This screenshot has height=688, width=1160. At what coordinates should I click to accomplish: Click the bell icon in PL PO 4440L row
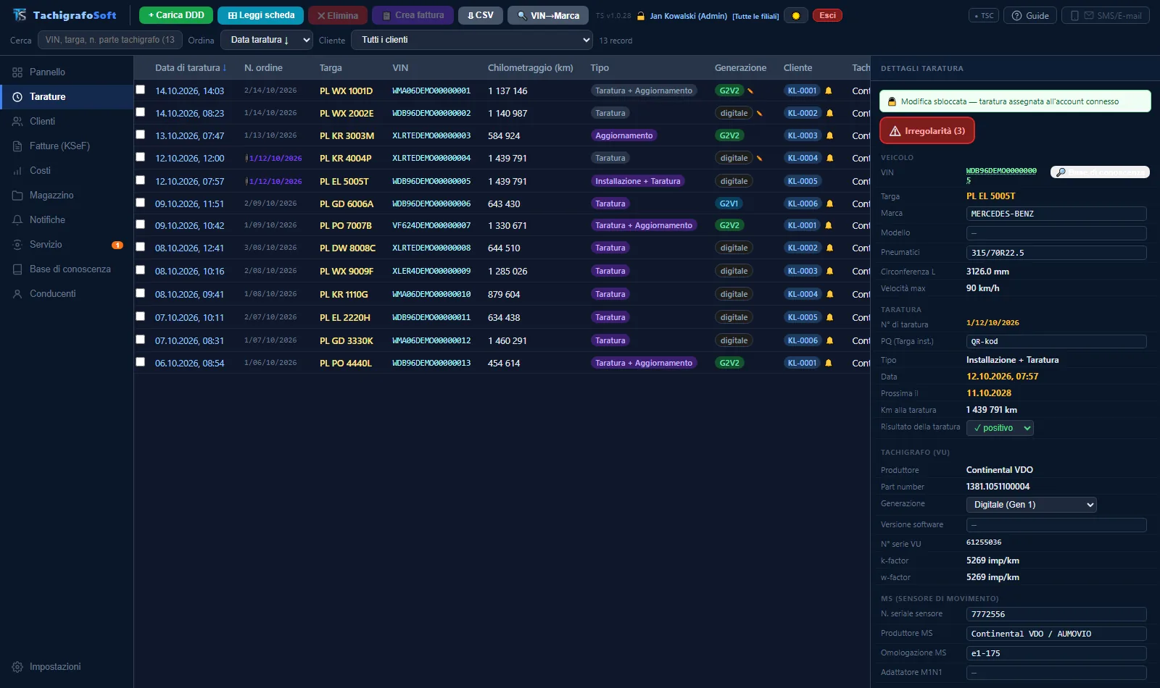click(829, 363)
